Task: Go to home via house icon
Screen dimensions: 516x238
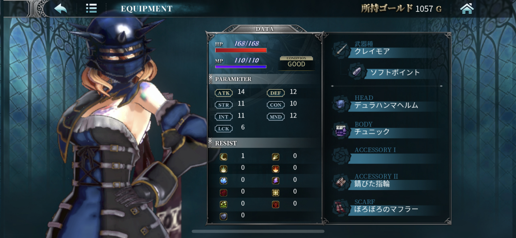Action: pos(467,8)
